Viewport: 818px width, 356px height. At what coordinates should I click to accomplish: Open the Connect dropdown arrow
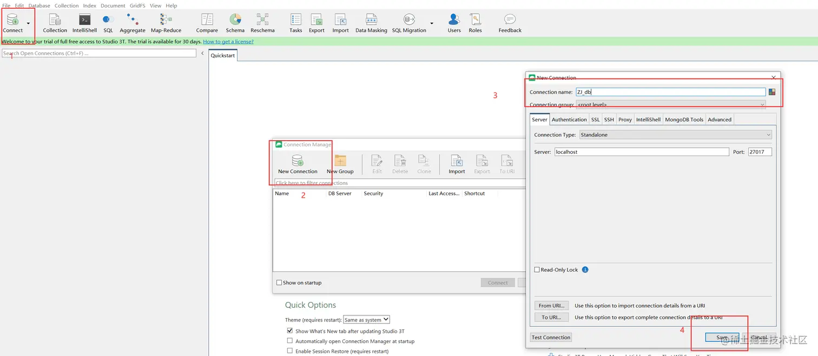click(28, 24)
